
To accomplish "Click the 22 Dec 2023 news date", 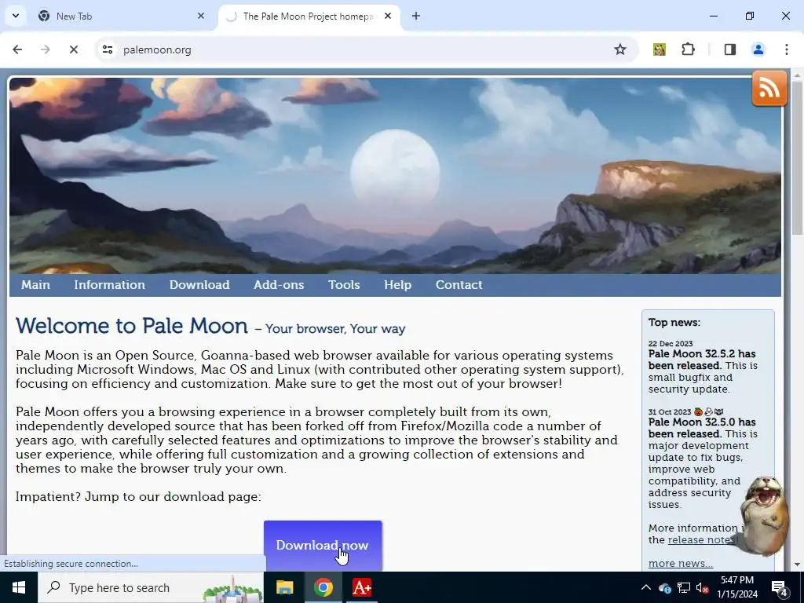I will coord(671,344).
